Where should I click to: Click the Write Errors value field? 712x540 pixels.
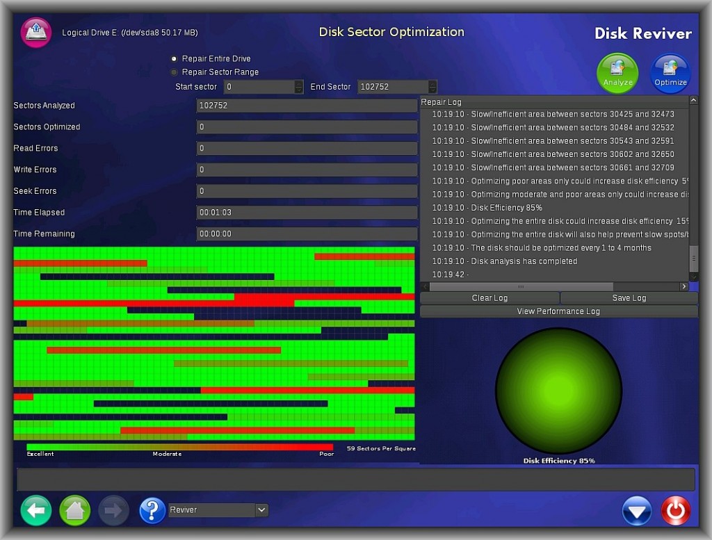(307, 170)
